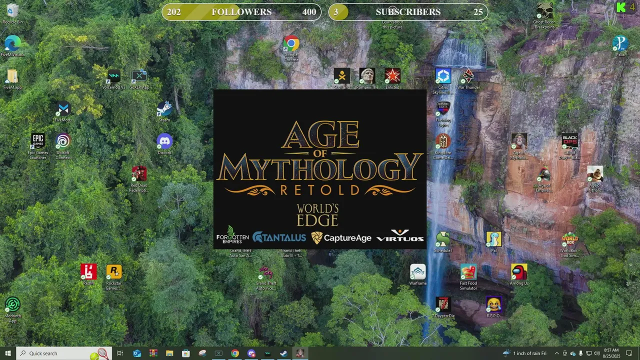
Task: Select the Pompeii desktop icon
Action: click(x=367, y=79)
